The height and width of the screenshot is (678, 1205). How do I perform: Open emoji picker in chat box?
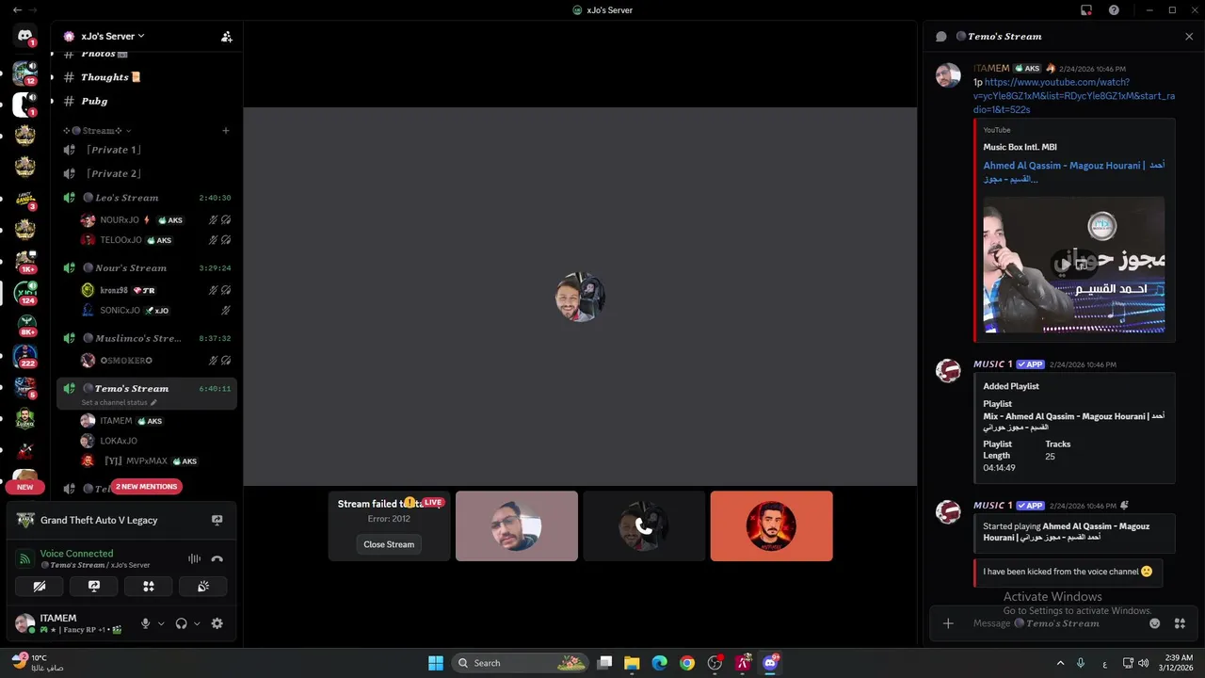pos(1155,623)
